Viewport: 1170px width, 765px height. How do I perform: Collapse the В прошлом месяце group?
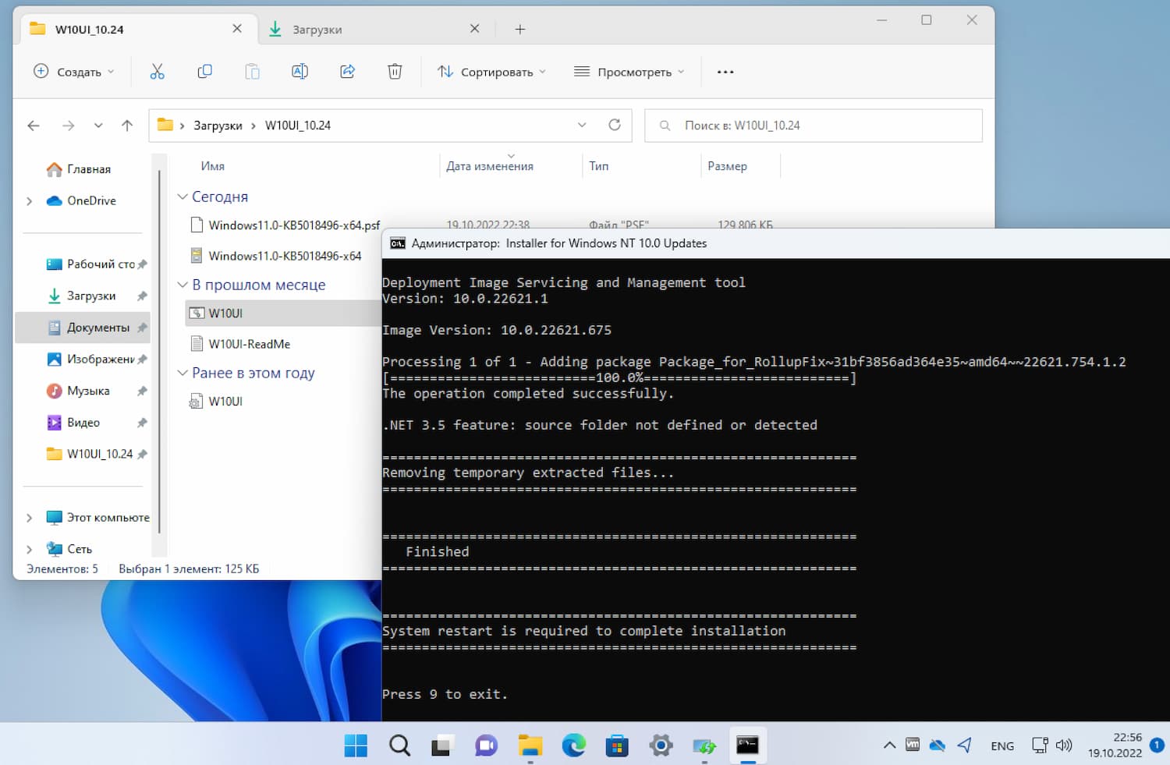click(183, 285)
